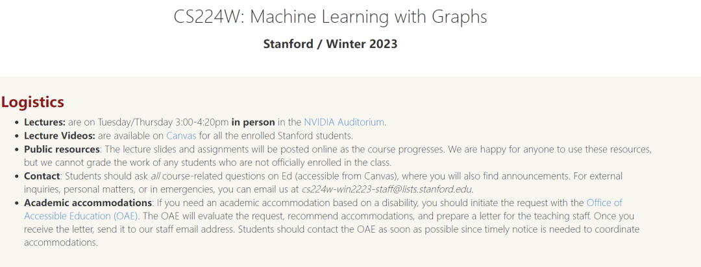Open the NVIDIA Auditorium link
The height and width of the screenshot is (267, 701).
point(344,122)
